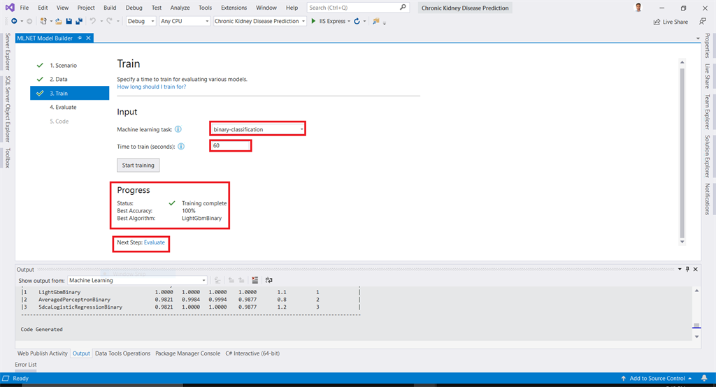Click the Save icon in the toolbar
The image size is (716, 387).
point(69,21)
